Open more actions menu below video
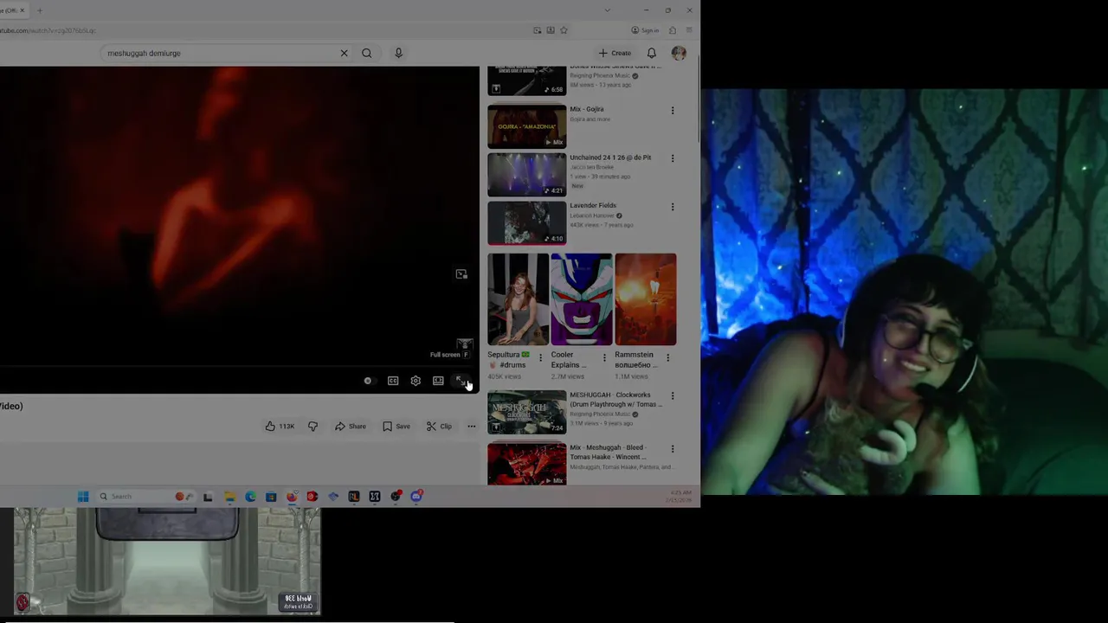This screenshot has height=623, width=1108. tap(471, 426)
